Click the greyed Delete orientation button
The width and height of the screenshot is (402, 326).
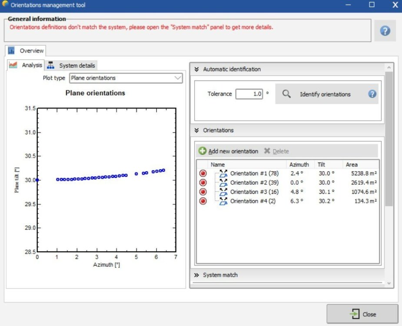tap(276, 151)
